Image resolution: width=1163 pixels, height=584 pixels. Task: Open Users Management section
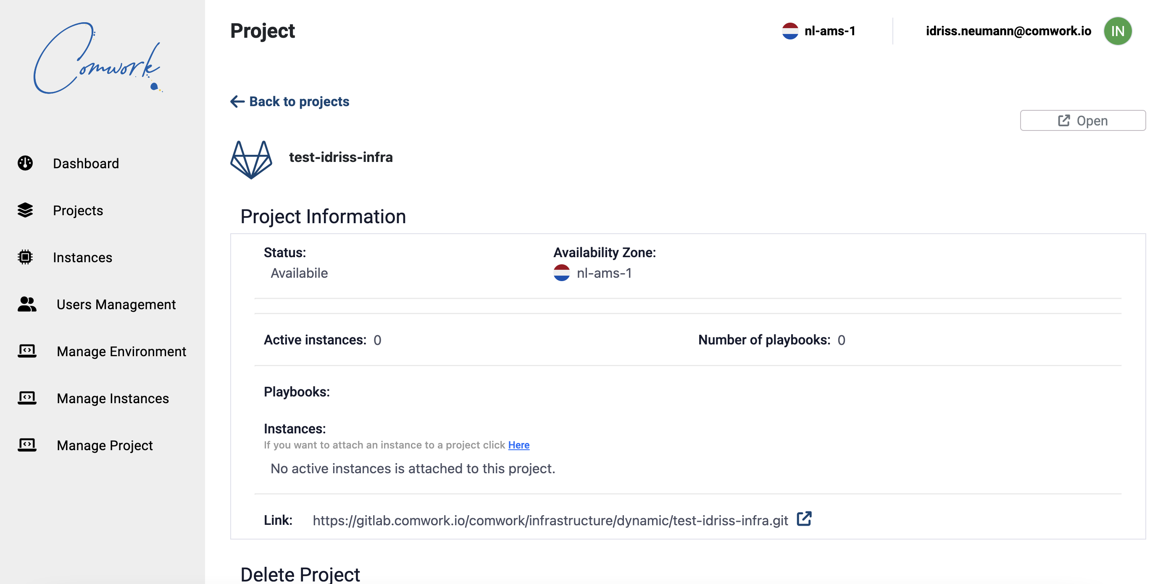[116, 305]
